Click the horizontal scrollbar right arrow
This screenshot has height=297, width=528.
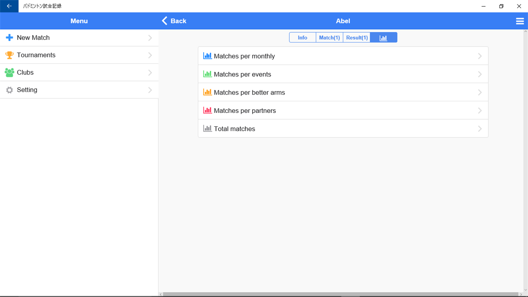coord(521,294)
